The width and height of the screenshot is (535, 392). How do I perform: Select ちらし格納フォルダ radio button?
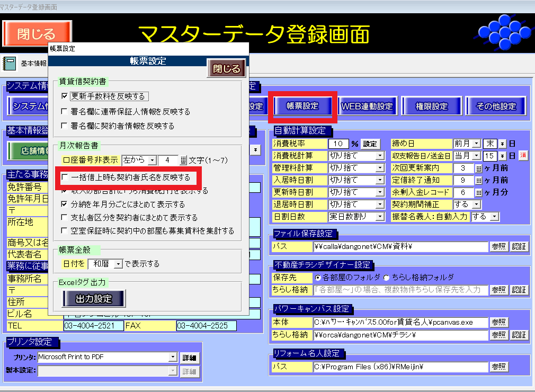386,277
